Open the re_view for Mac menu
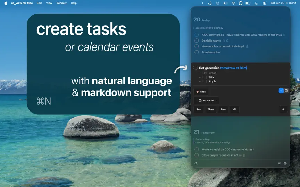 pyautogui.click(x=22, y=3)
